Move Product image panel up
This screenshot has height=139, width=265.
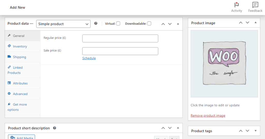[241, 23]
